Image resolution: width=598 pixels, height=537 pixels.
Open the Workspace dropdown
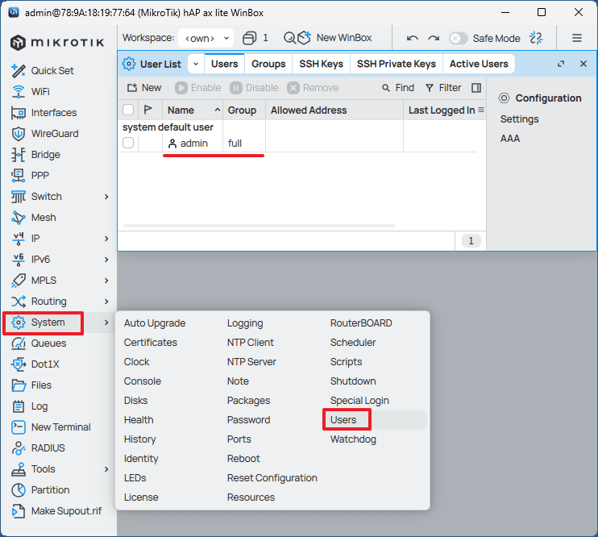coord(206,38)
